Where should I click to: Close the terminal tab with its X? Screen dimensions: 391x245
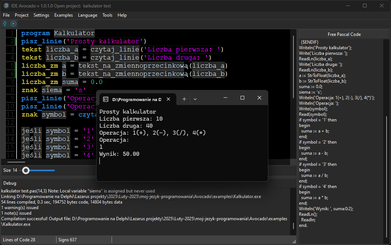click(x=168, y=99)
